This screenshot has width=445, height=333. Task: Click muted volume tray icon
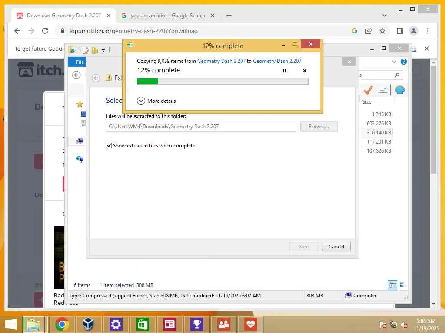point(404,325)
